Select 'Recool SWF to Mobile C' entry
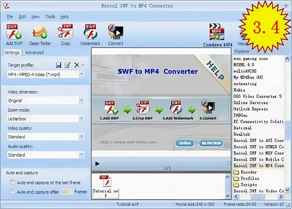Screen dimensions: 292x209 pyautogui.click(x=259, y=160)
